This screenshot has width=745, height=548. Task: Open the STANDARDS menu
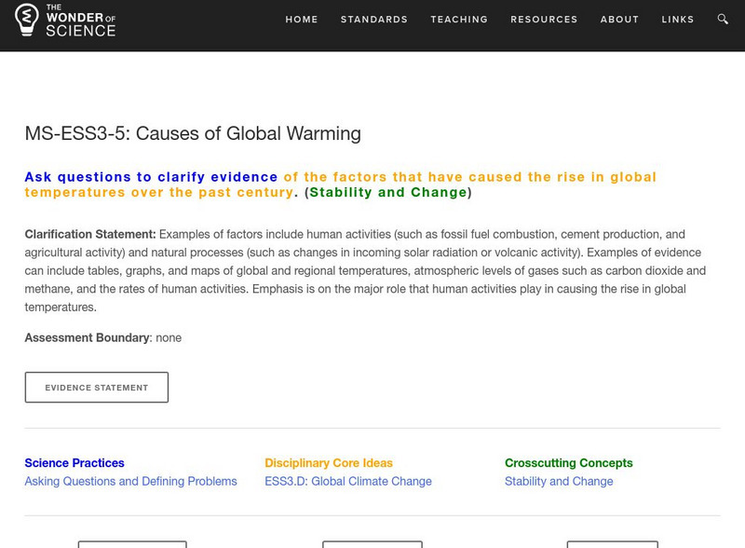click(x=373, y=20)
